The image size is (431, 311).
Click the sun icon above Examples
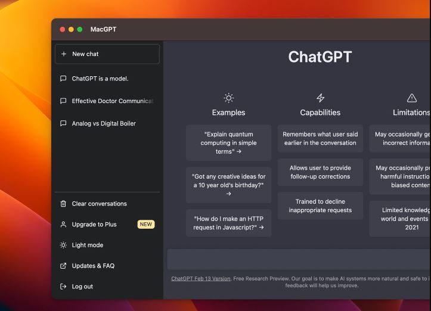[x=228, y=98]
